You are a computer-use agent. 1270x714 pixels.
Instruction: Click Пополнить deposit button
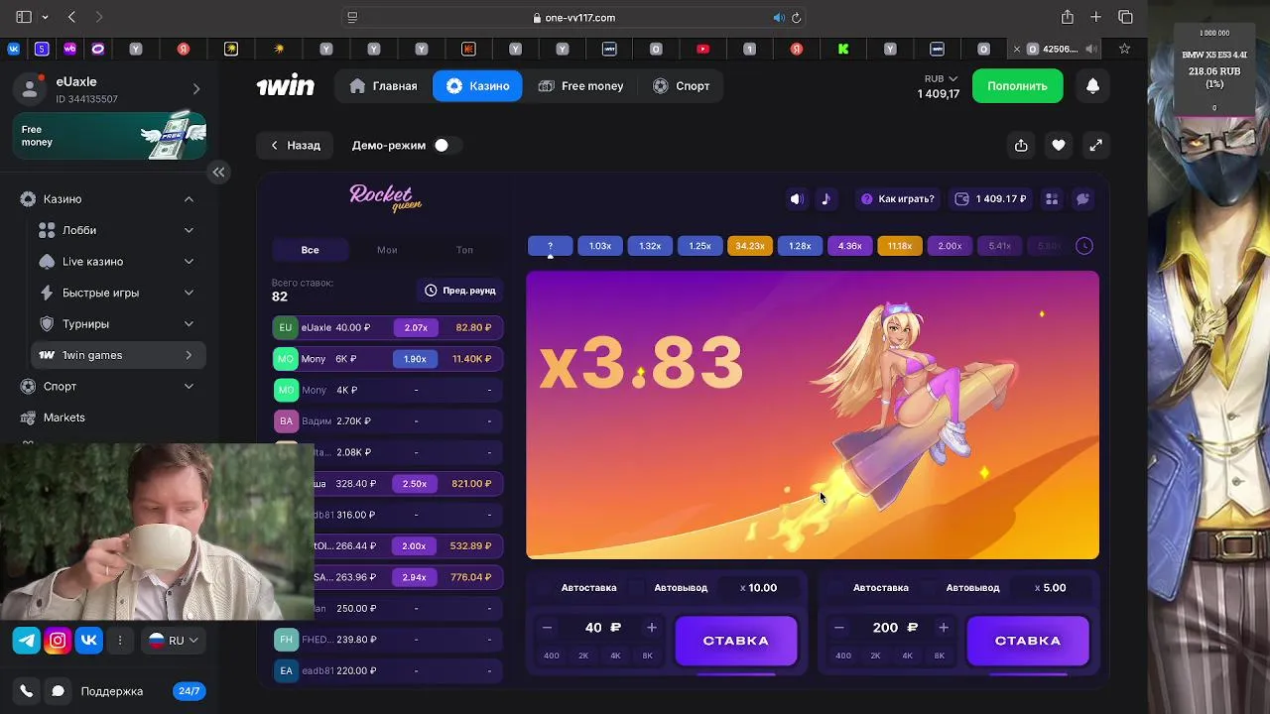point(1017,86)
